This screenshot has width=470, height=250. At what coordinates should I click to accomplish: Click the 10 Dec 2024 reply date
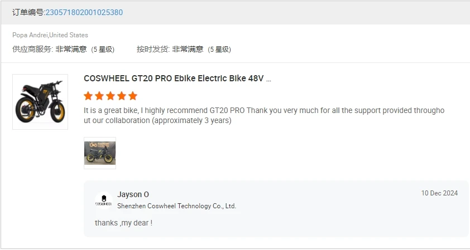pyautogui.click(x=439, y=193)
